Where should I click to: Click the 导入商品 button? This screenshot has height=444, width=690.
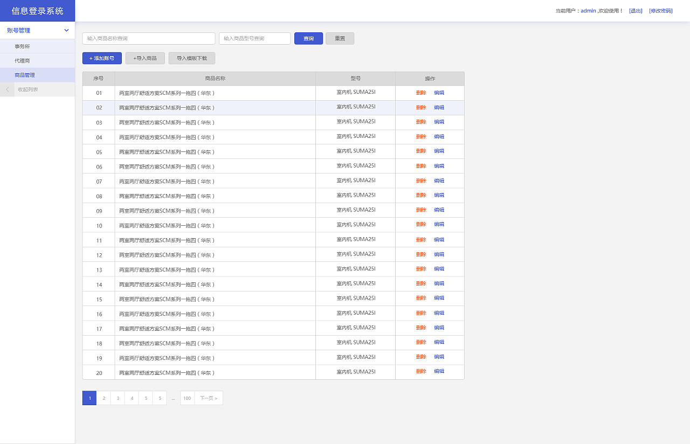[145, 58]
